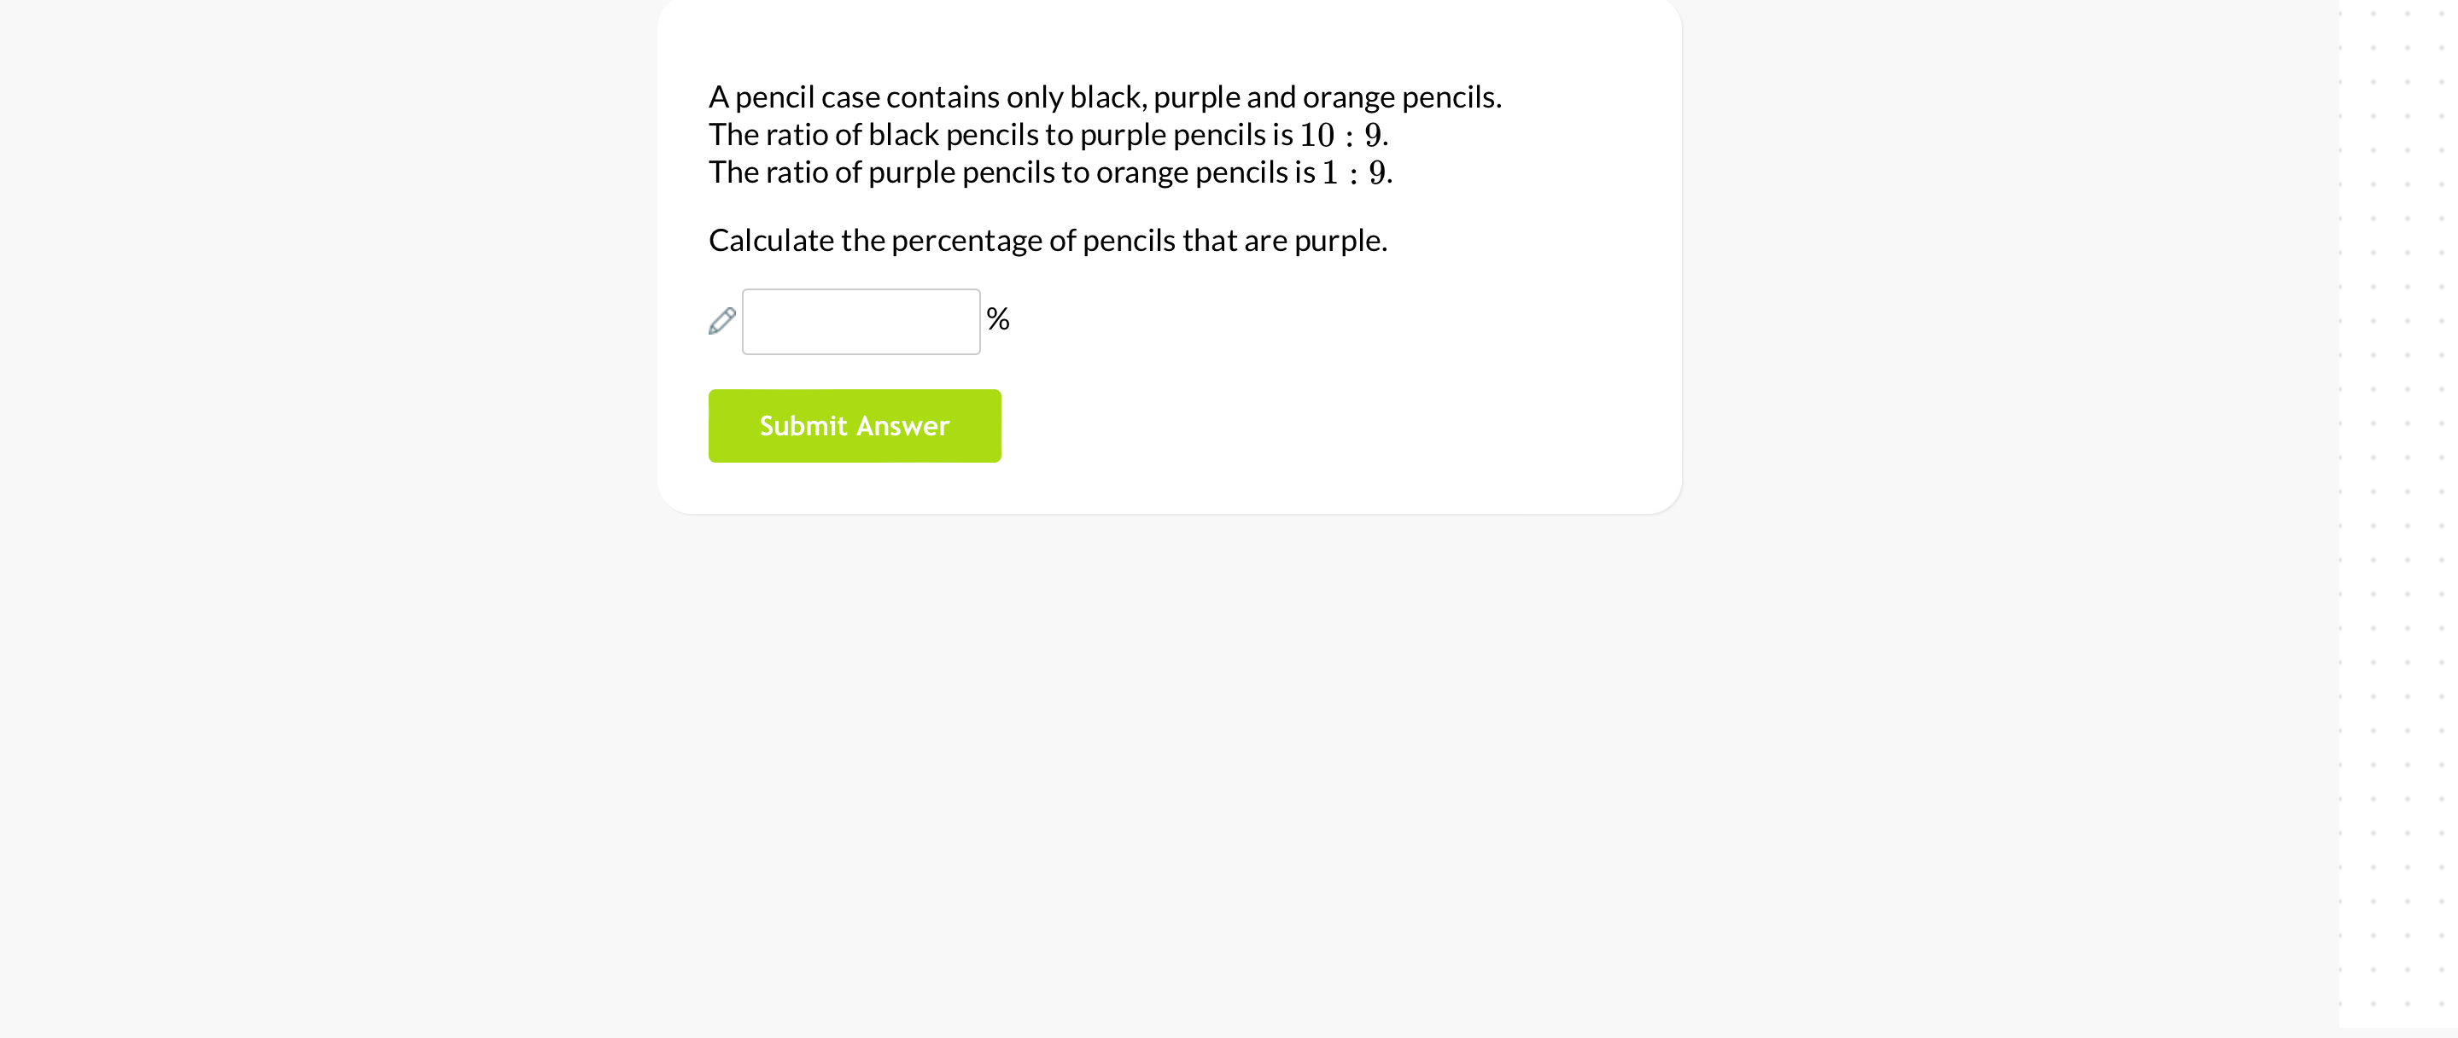Viewport: 2458px width, 1038px height.
Task: Focus the percentage answer input field
Action: [x=861, y=322]
